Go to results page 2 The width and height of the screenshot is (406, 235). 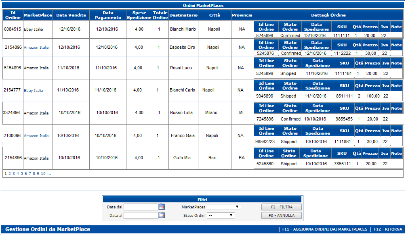coord(10,174)
